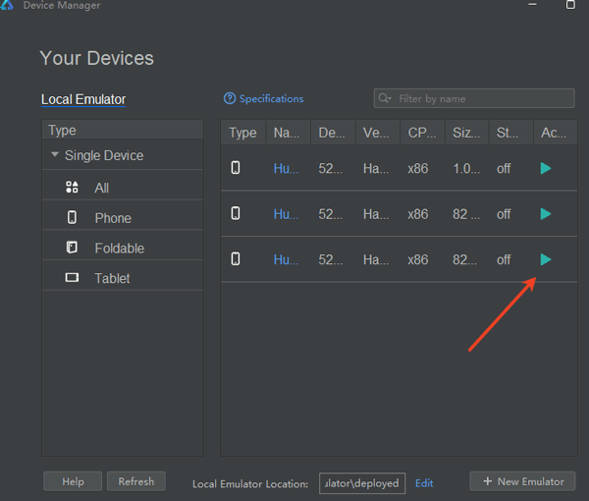Screen dimensions: 589x501
Task: Start the second emulator with the play icon
Action: coord(546,214)
